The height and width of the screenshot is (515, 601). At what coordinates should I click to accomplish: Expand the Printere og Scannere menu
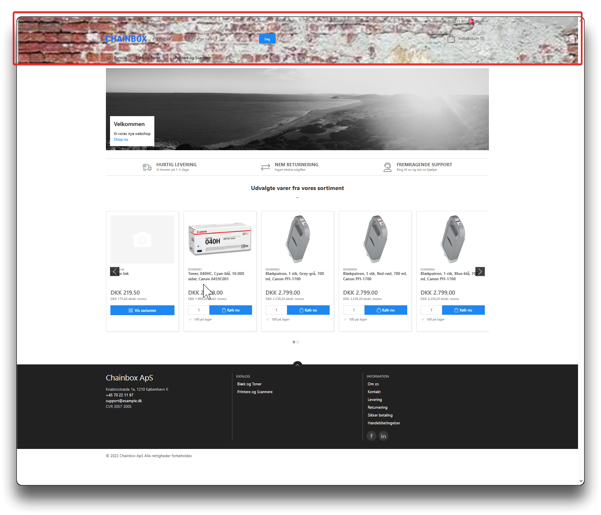point(193,58)
